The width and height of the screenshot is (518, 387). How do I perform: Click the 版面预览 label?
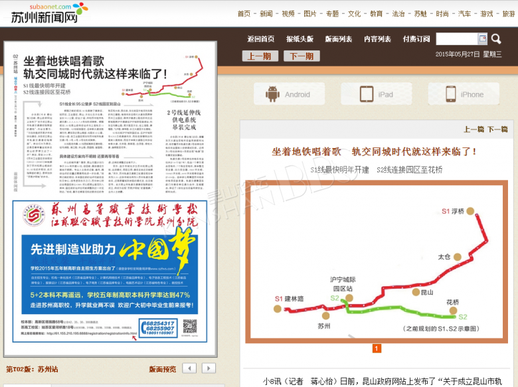tap(162, 369)
